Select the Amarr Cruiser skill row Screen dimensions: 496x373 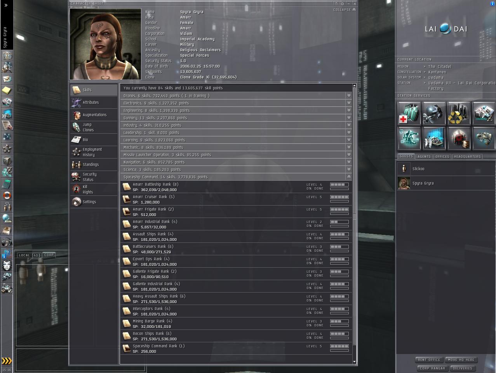coord(236,199)
